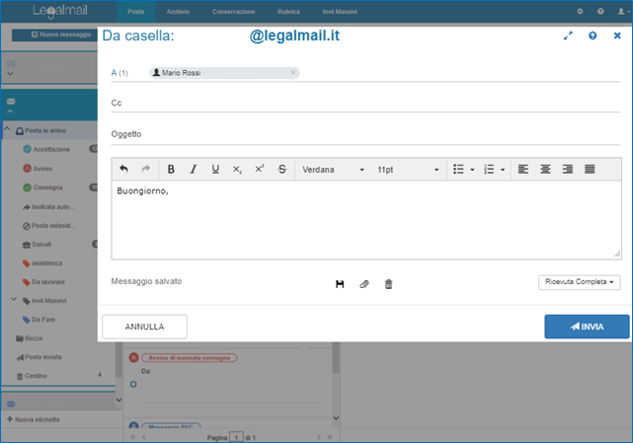The width and height of the screenshot is (633, 443).
Task: Save the draft with floppy disk icon
Action: (340, 284)
